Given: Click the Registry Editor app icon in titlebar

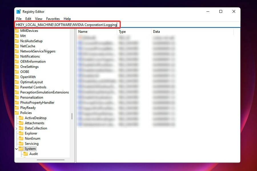Looking at the screenshot, I should tap(19, 11).
